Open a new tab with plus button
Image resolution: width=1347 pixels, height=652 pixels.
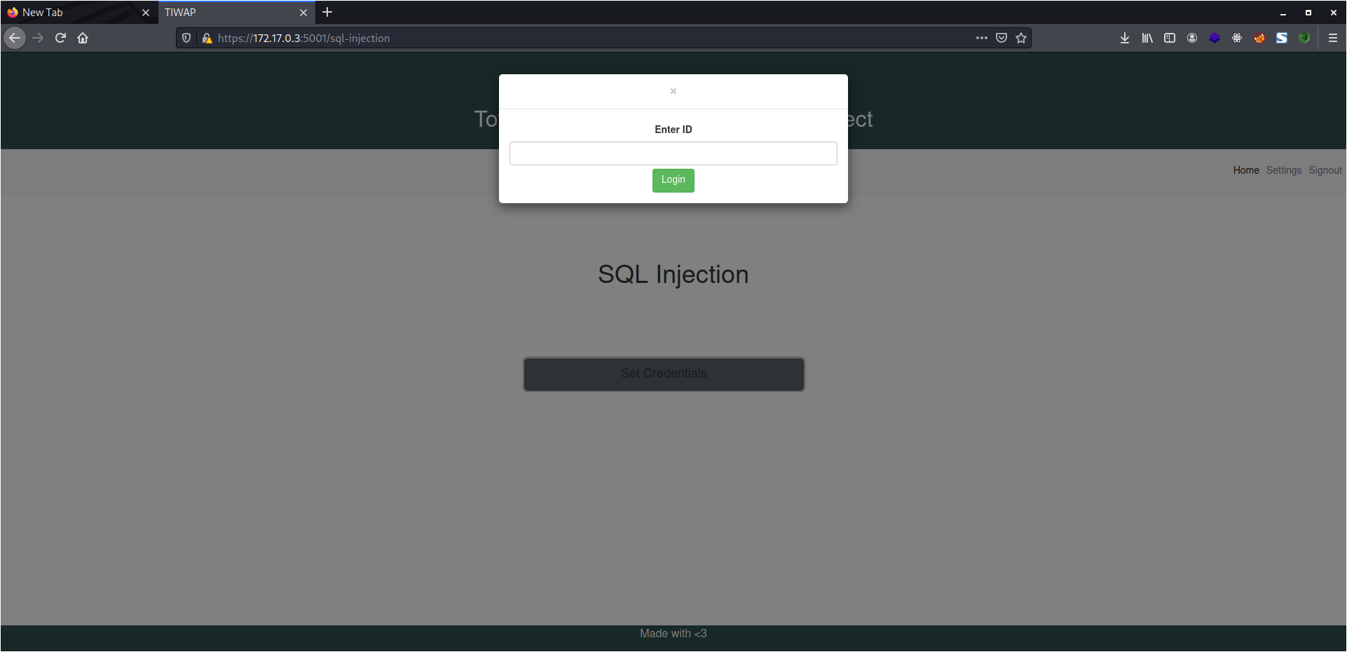tap(327, 13)
